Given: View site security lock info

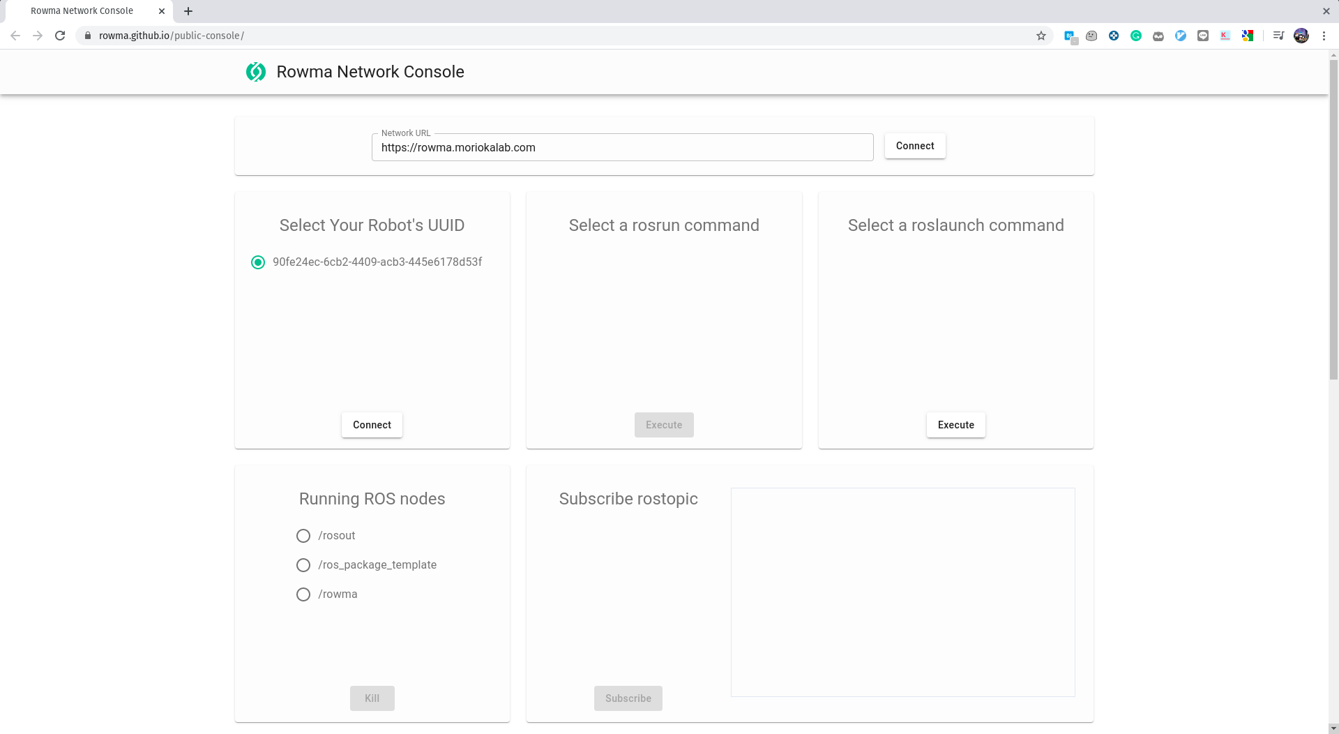Looking at the screenshot, I should (x=88, y=36).
